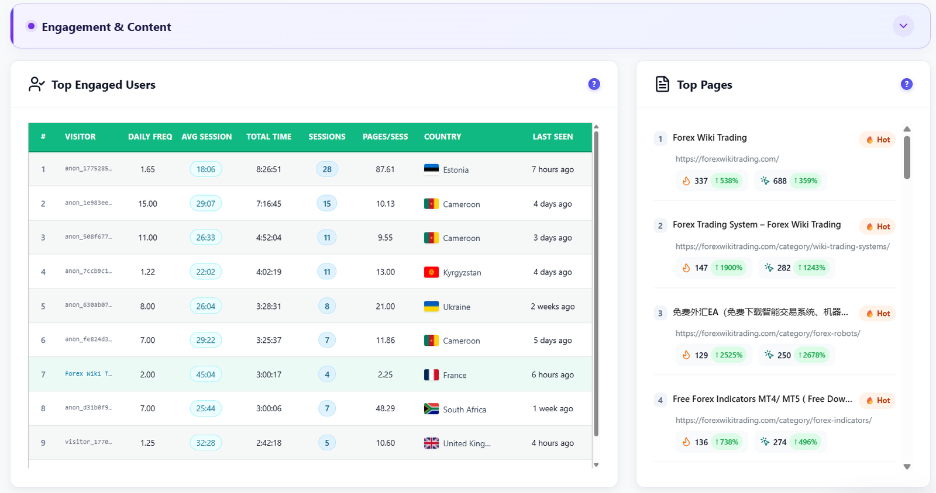Click the users table scrollbar thumb
Image resolution: width=936 pixels, height=493 pixels.
[x=596, y=283]
